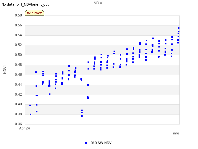Image resolution: width=198 pixels, height=149 pixels.
Task: Click the NDVI chart title
Action: click(98, 3)
